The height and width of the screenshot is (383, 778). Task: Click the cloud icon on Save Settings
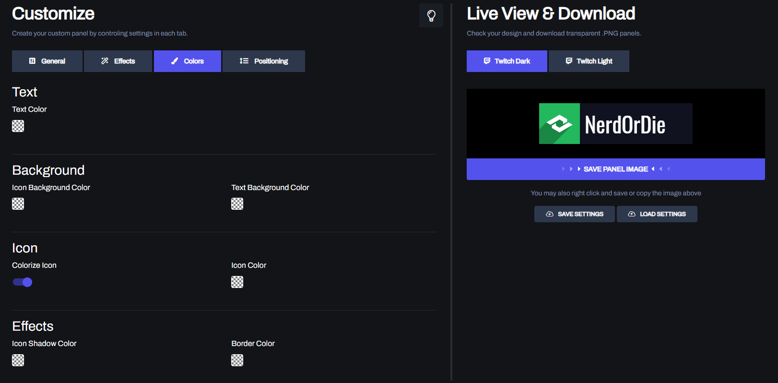click(550, 214)
